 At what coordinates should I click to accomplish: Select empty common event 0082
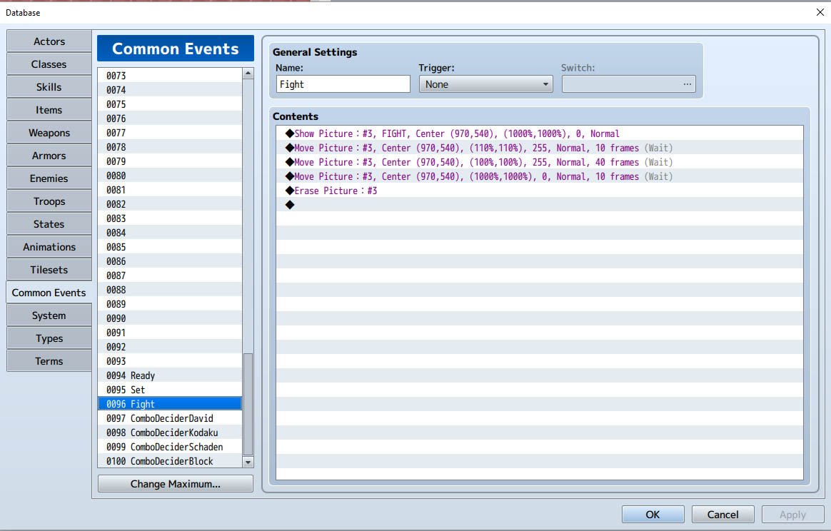click(170, 204)
